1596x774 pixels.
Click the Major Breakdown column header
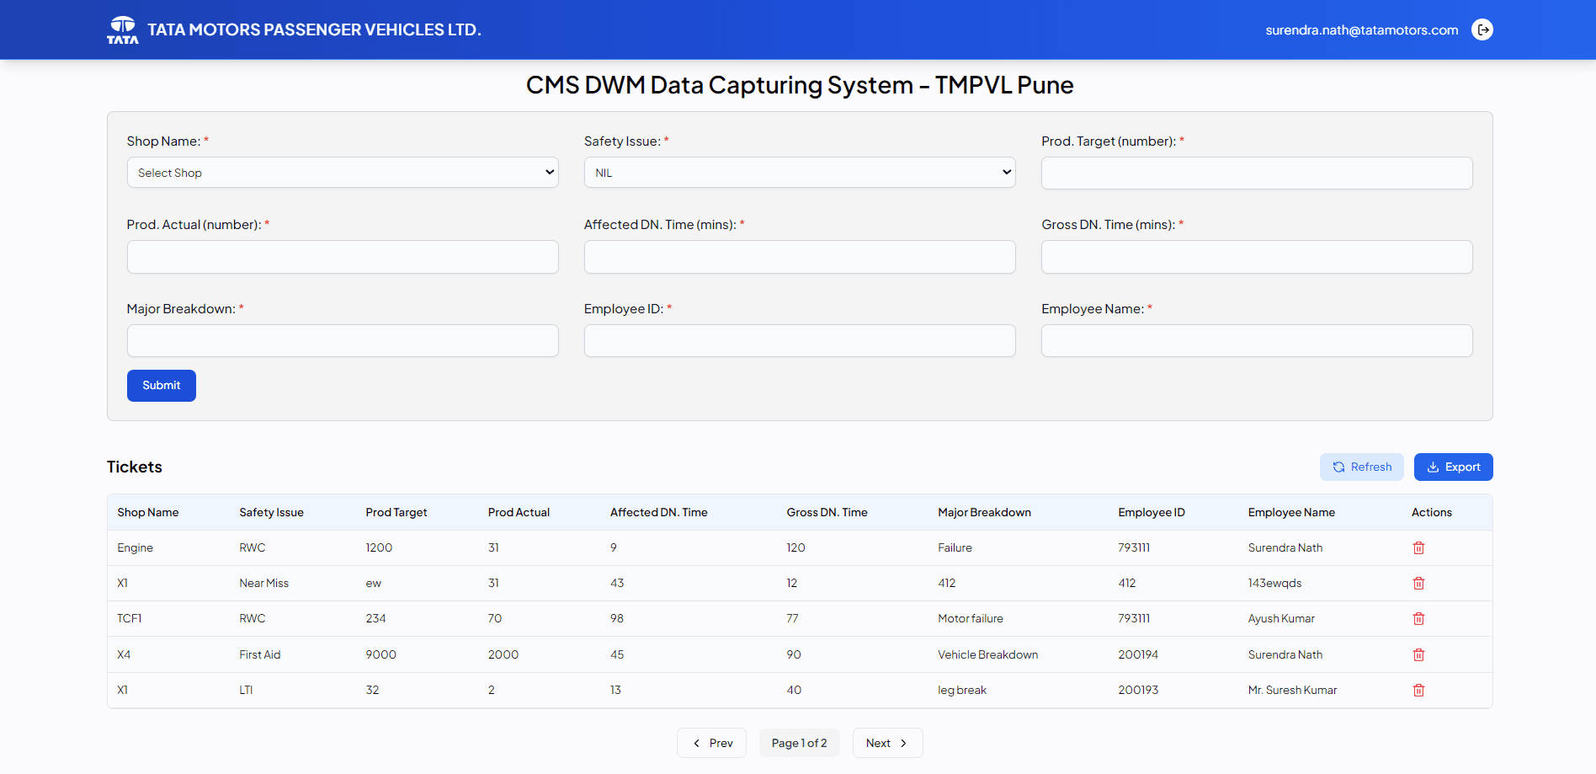[984, 512]
